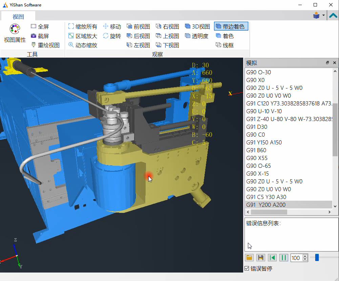The image size is (339, 281).
Task: Select 带边着色 shaded with edges
Action: 231,26
